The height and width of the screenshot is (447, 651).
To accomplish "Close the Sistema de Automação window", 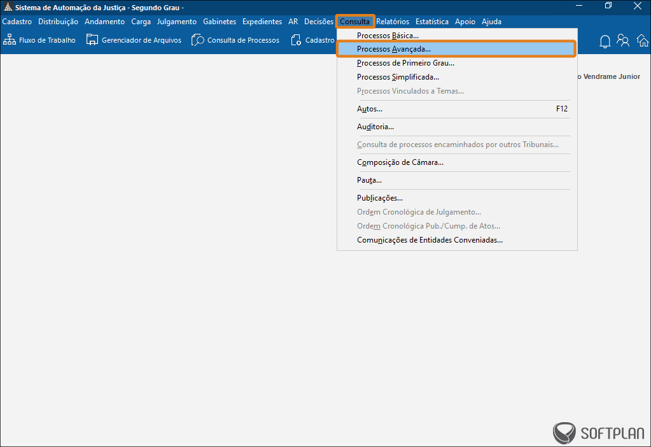I will 637,6.
